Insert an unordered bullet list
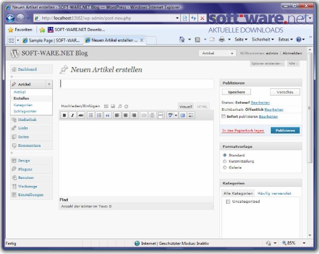 [91, 115]
